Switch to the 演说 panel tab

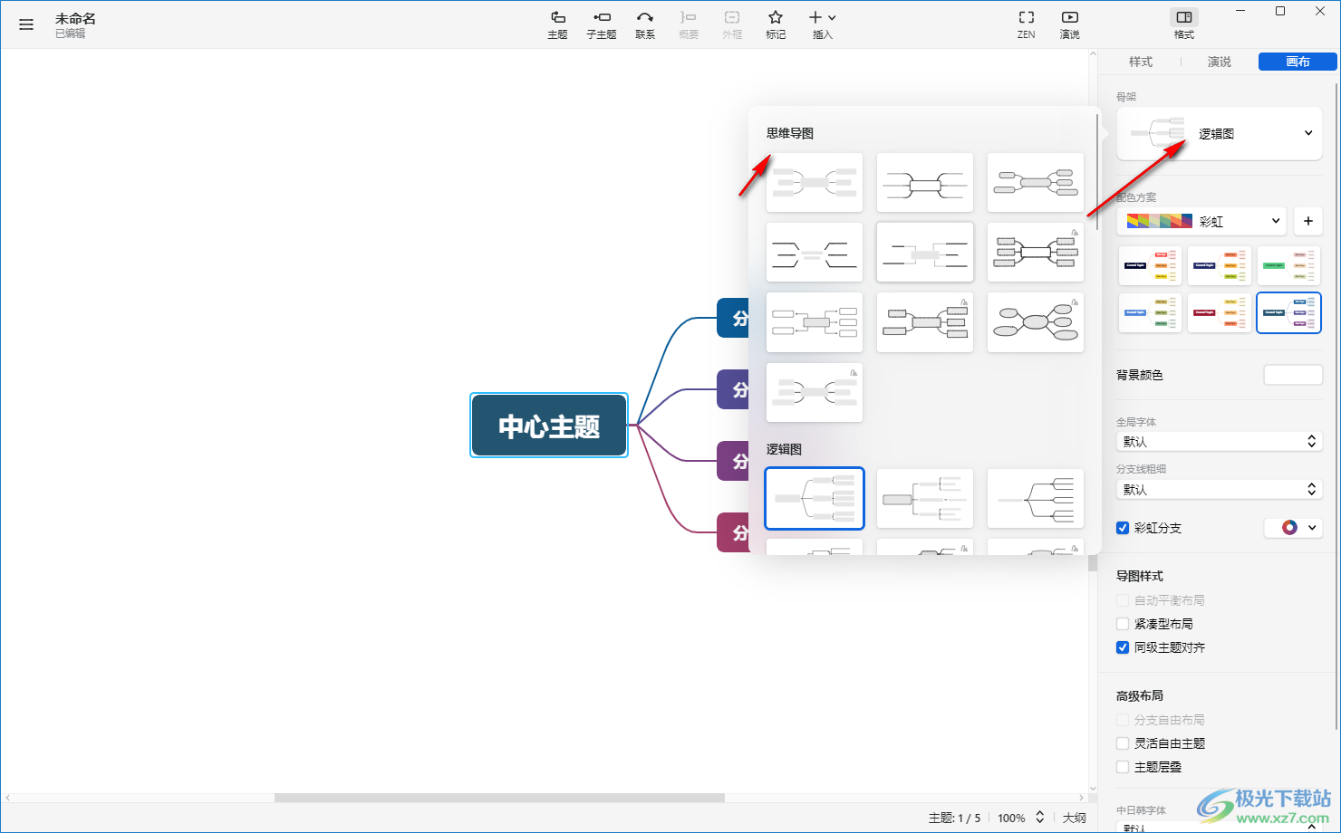[x=1220, y=62]
